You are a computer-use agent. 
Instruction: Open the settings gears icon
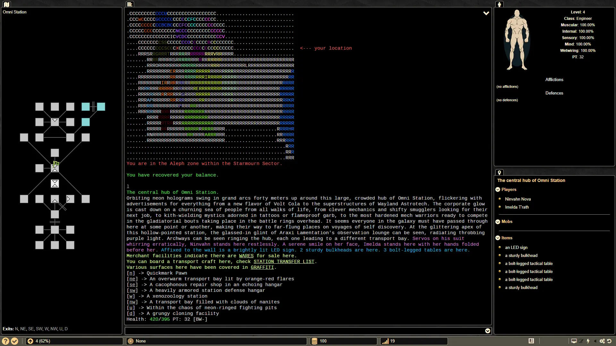(602, 341)
